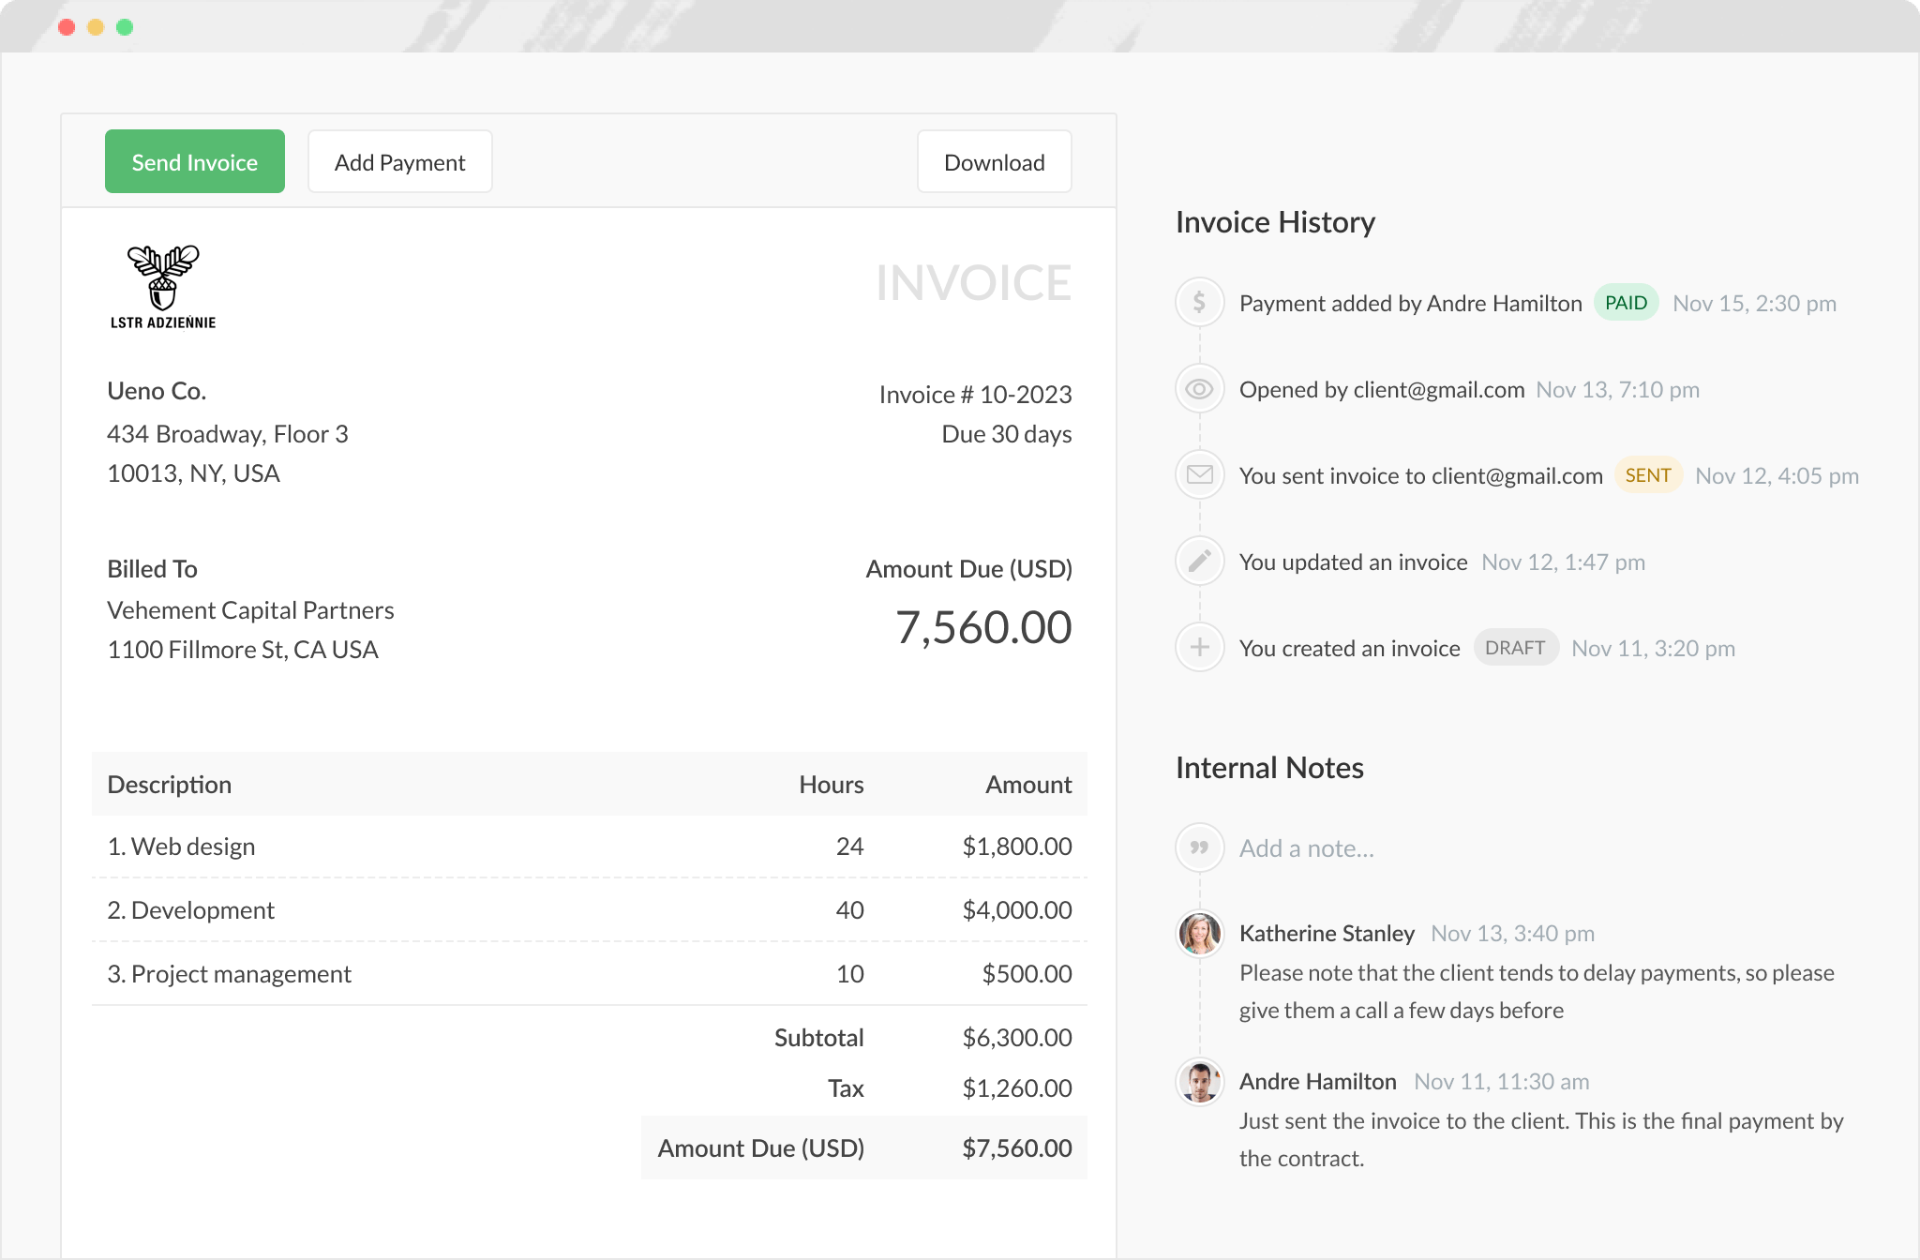The image size is (1920, 1260).
Task: Click the LSTR ADZIENNIE acorn logo
Action: click(162, 281)
